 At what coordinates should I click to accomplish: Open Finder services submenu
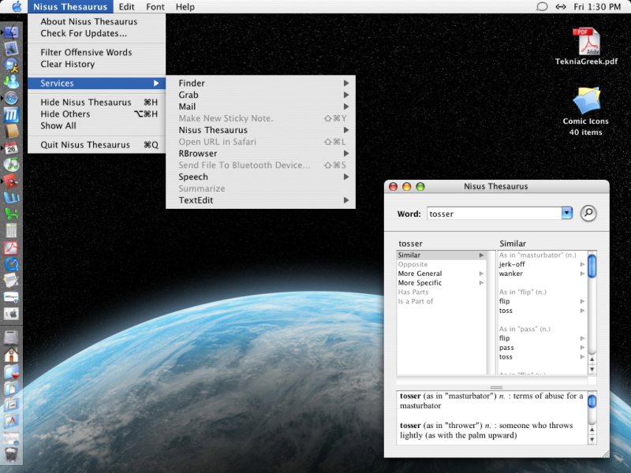(x=261, y=84)
